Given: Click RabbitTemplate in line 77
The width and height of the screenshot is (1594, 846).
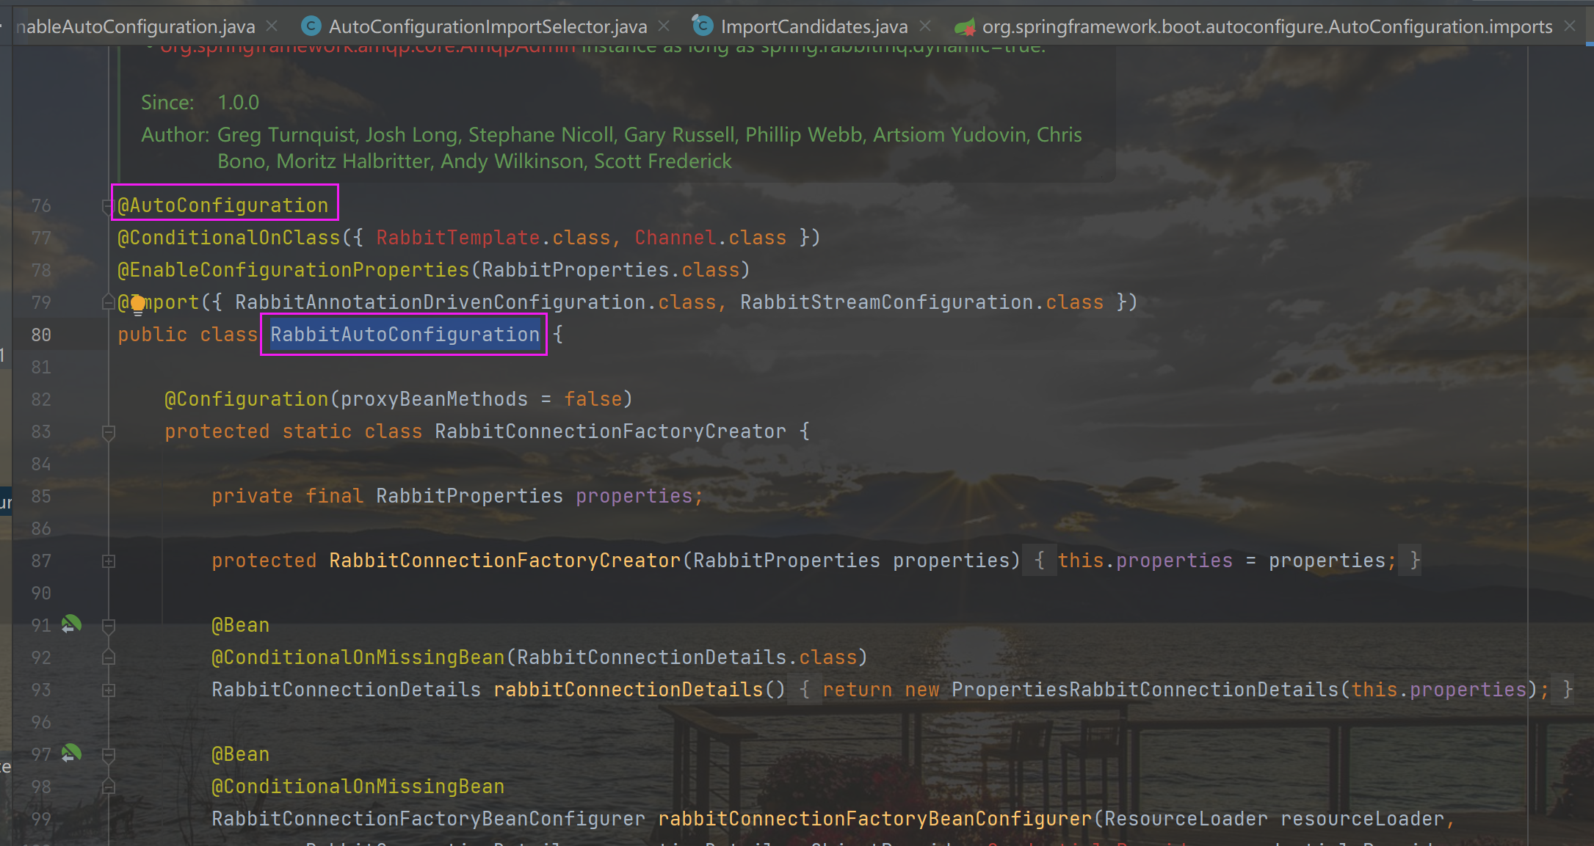Looking at the screenshot, I should [x=458, y=238].
